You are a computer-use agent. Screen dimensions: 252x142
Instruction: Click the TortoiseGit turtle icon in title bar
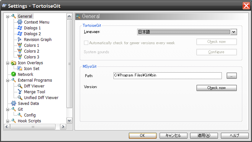[4, 6]
